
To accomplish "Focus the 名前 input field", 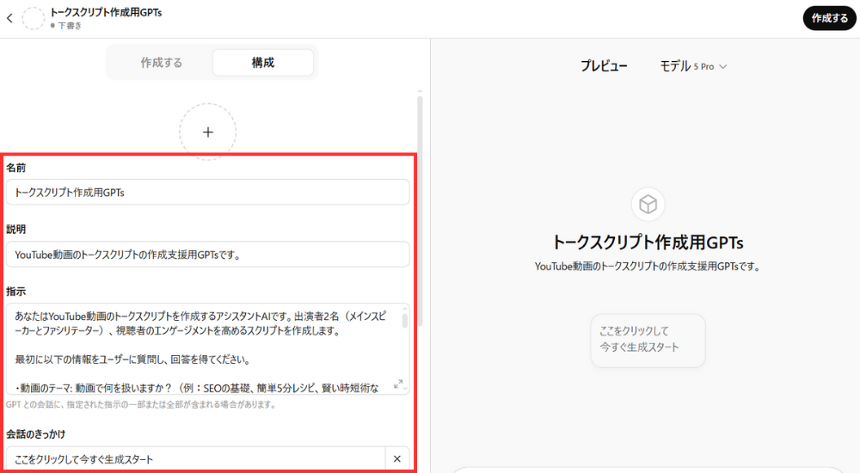I will 208,192.
